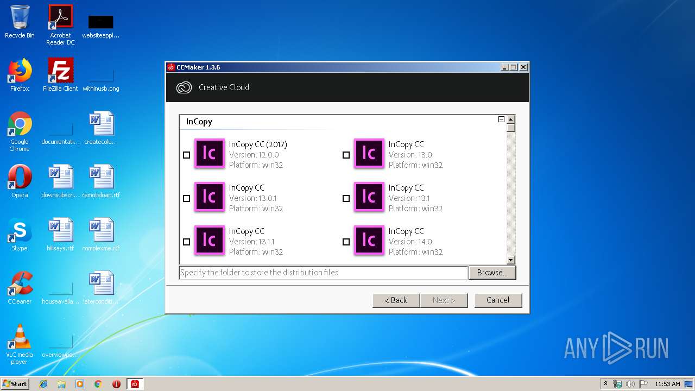
Task: Check InCopy CC version 14.0 checkbox
Action: point(346,242)
